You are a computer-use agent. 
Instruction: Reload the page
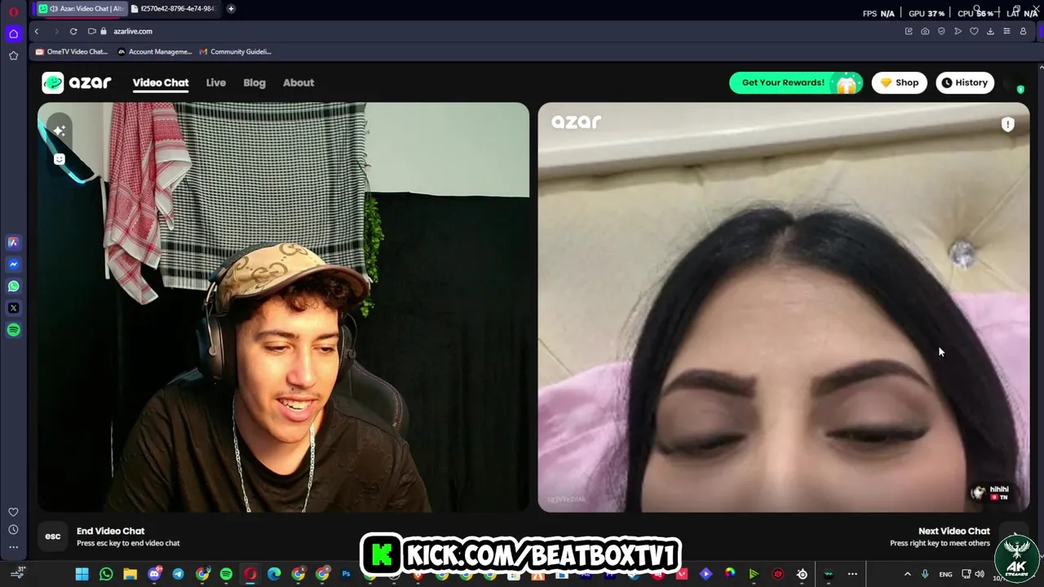pos(73,31)
